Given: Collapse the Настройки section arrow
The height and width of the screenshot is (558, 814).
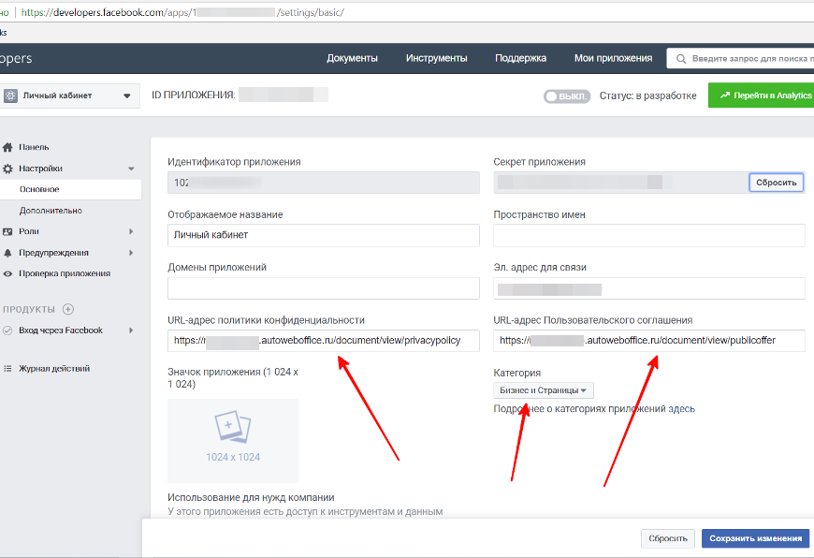Looking at the screenshot, I should (131, 169).
